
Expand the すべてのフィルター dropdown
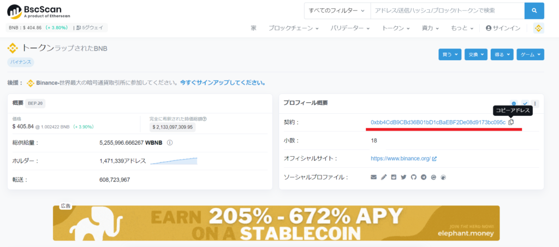(337, 11)
